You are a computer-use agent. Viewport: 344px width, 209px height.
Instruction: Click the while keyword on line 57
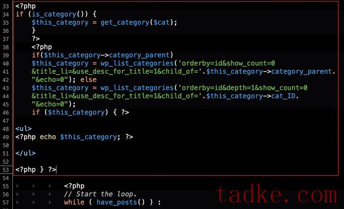pyautogui.click(x=74, y=202)
